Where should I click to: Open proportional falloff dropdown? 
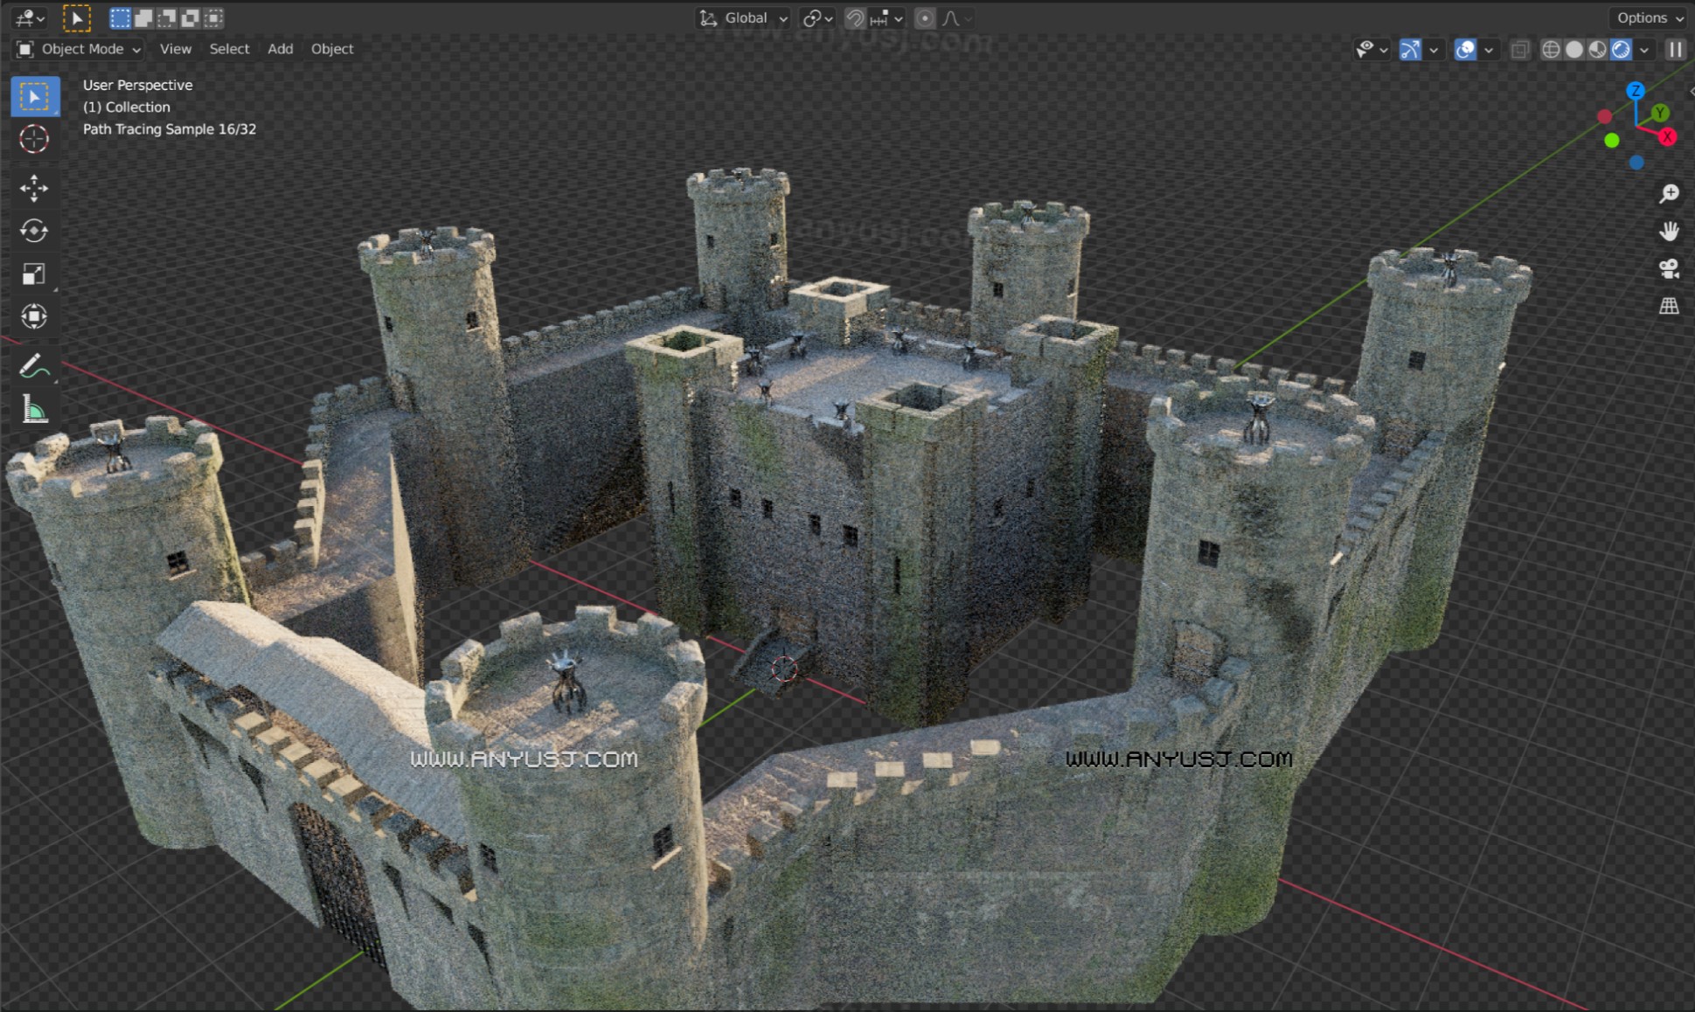[x=956, y=18]
